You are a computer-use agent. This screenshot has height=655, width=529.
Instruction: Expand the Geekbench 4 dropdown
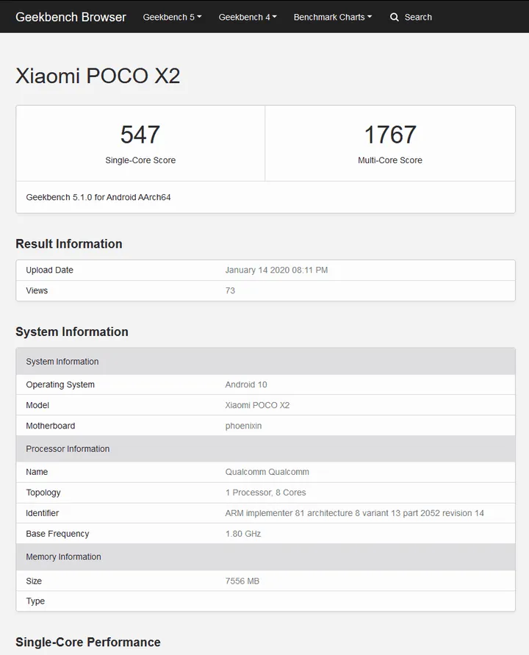coord(248,17)
